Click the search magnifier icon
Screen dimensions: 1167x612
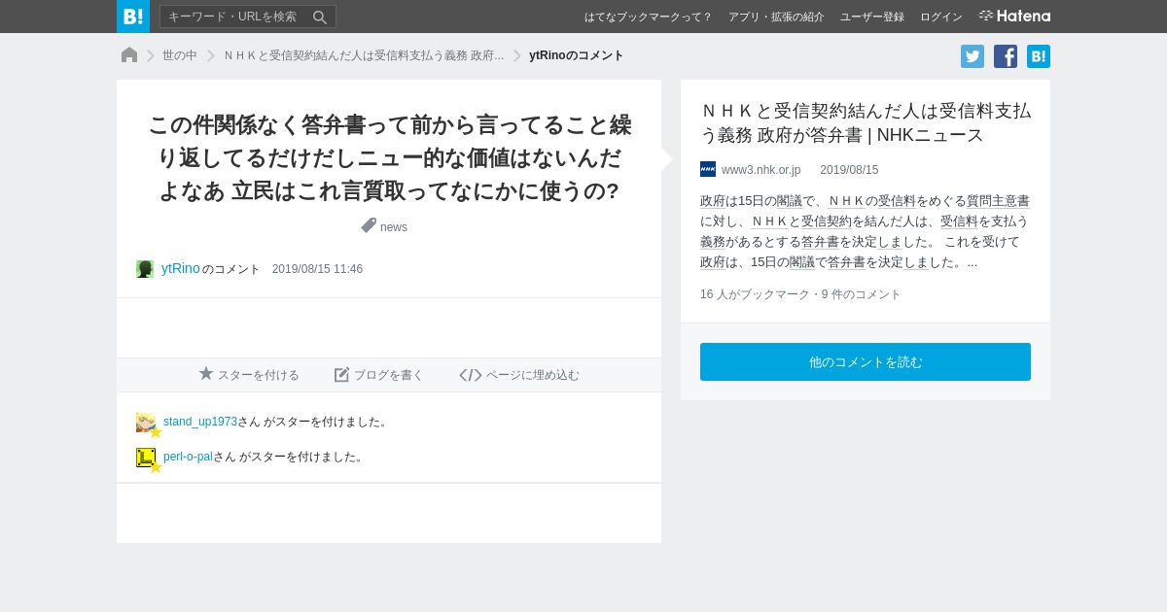320,17
